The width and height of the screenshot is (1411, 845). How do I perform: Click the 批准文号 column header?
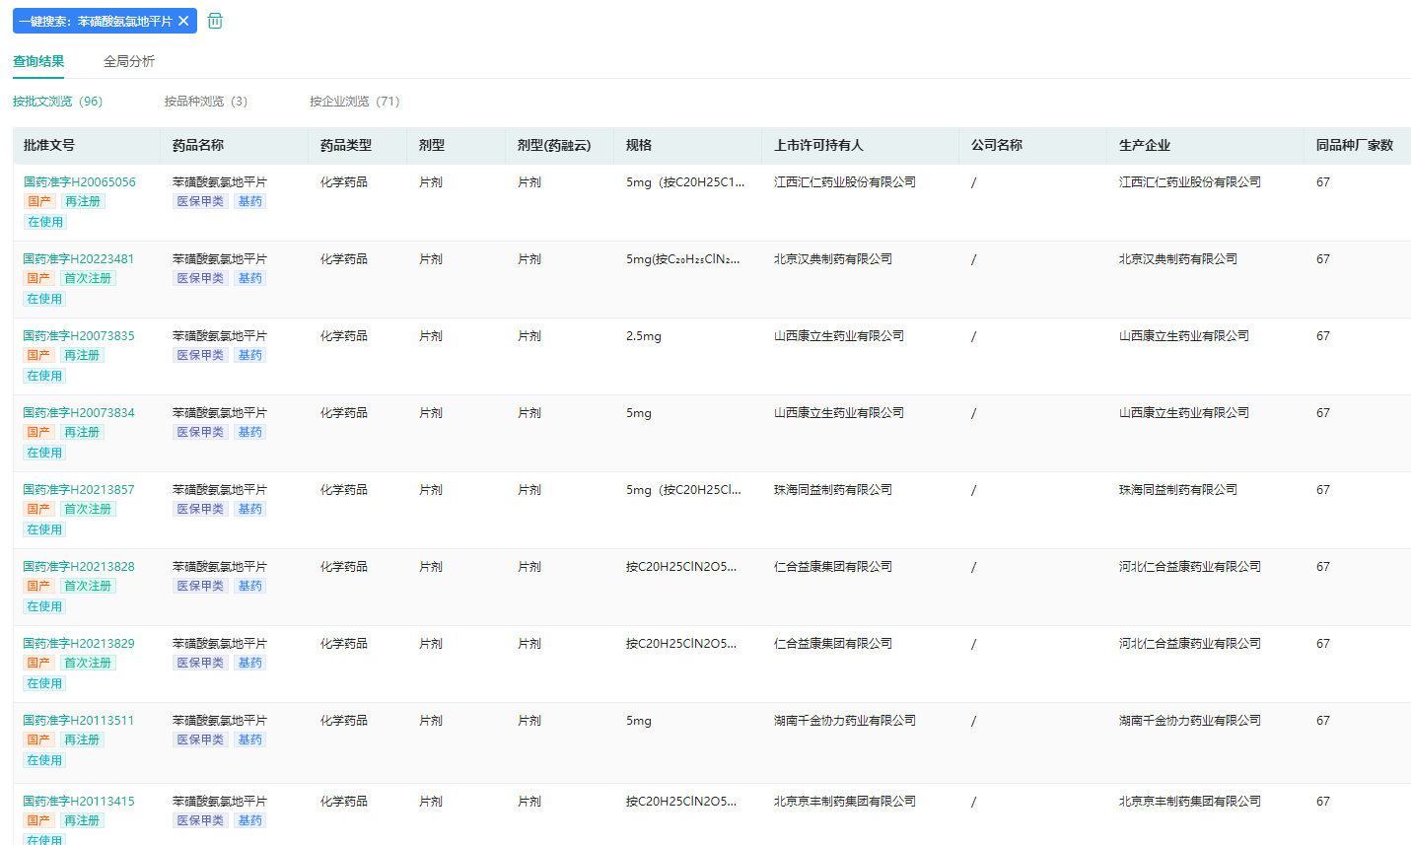(x=49, y=145)
